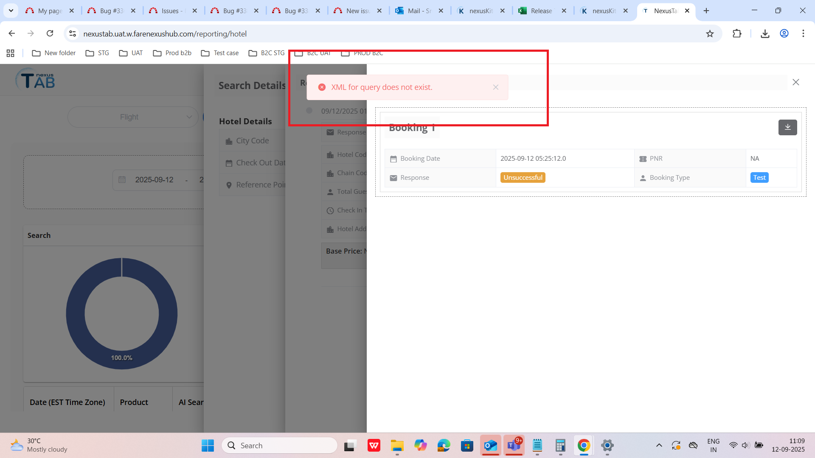Image resolution: width=815 pixels, height=458 pixels.
Task: Click the Reference Point location pin icon
Action: [229, 185]
